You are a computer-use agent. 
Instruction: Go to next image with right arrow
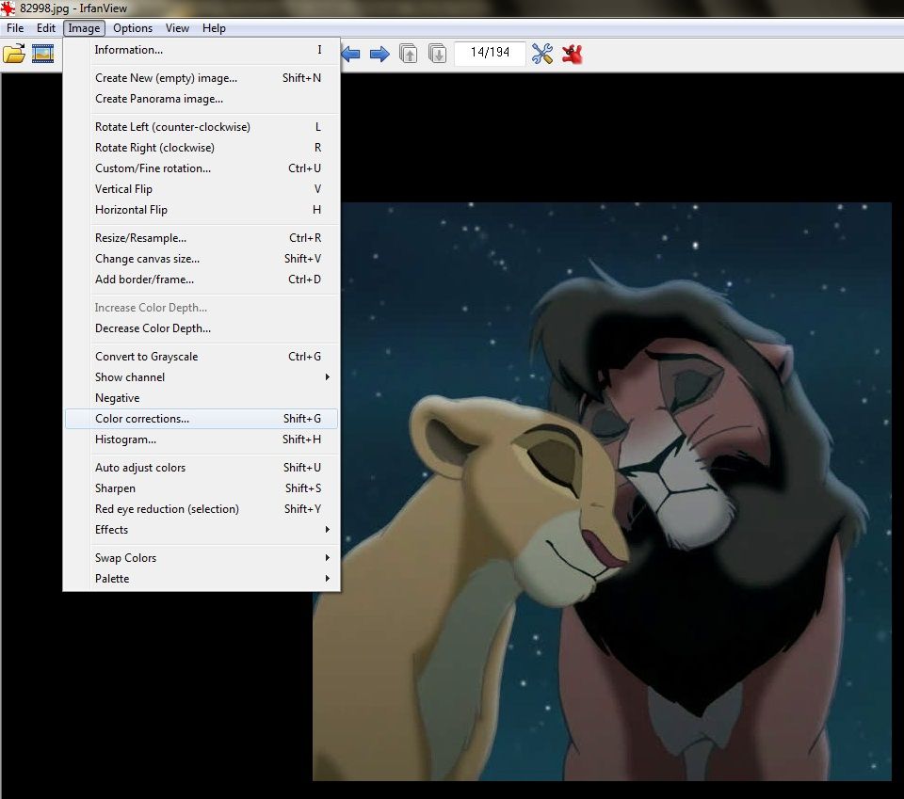[379, 55]
